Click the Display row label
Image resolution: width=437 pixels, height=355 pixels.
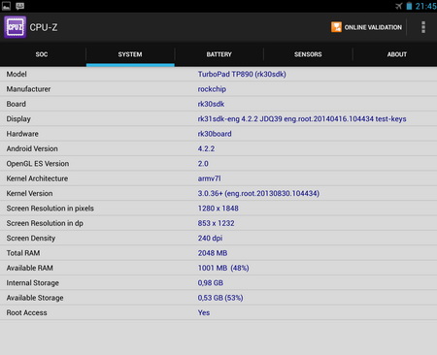click(x=18, y=118)
